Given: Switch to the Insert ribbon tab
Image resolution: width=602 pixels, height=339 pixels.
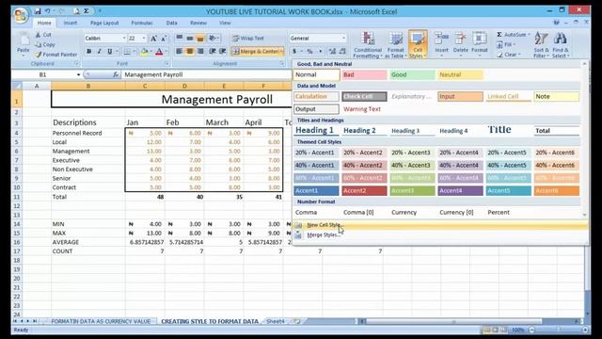Looking at the screenshot, I should [71, 23].
